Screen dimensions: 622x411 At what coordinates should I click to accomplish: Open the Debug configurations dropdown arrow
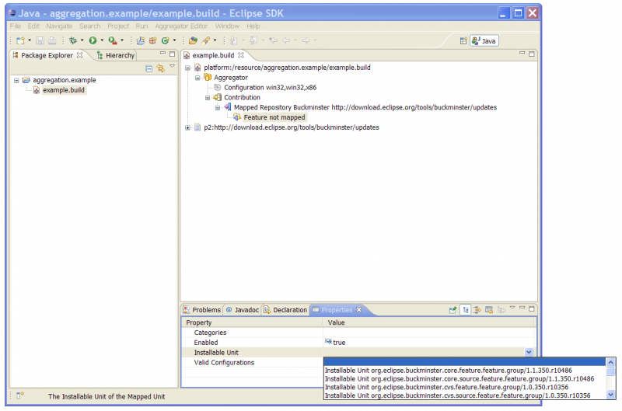(82, 40)
